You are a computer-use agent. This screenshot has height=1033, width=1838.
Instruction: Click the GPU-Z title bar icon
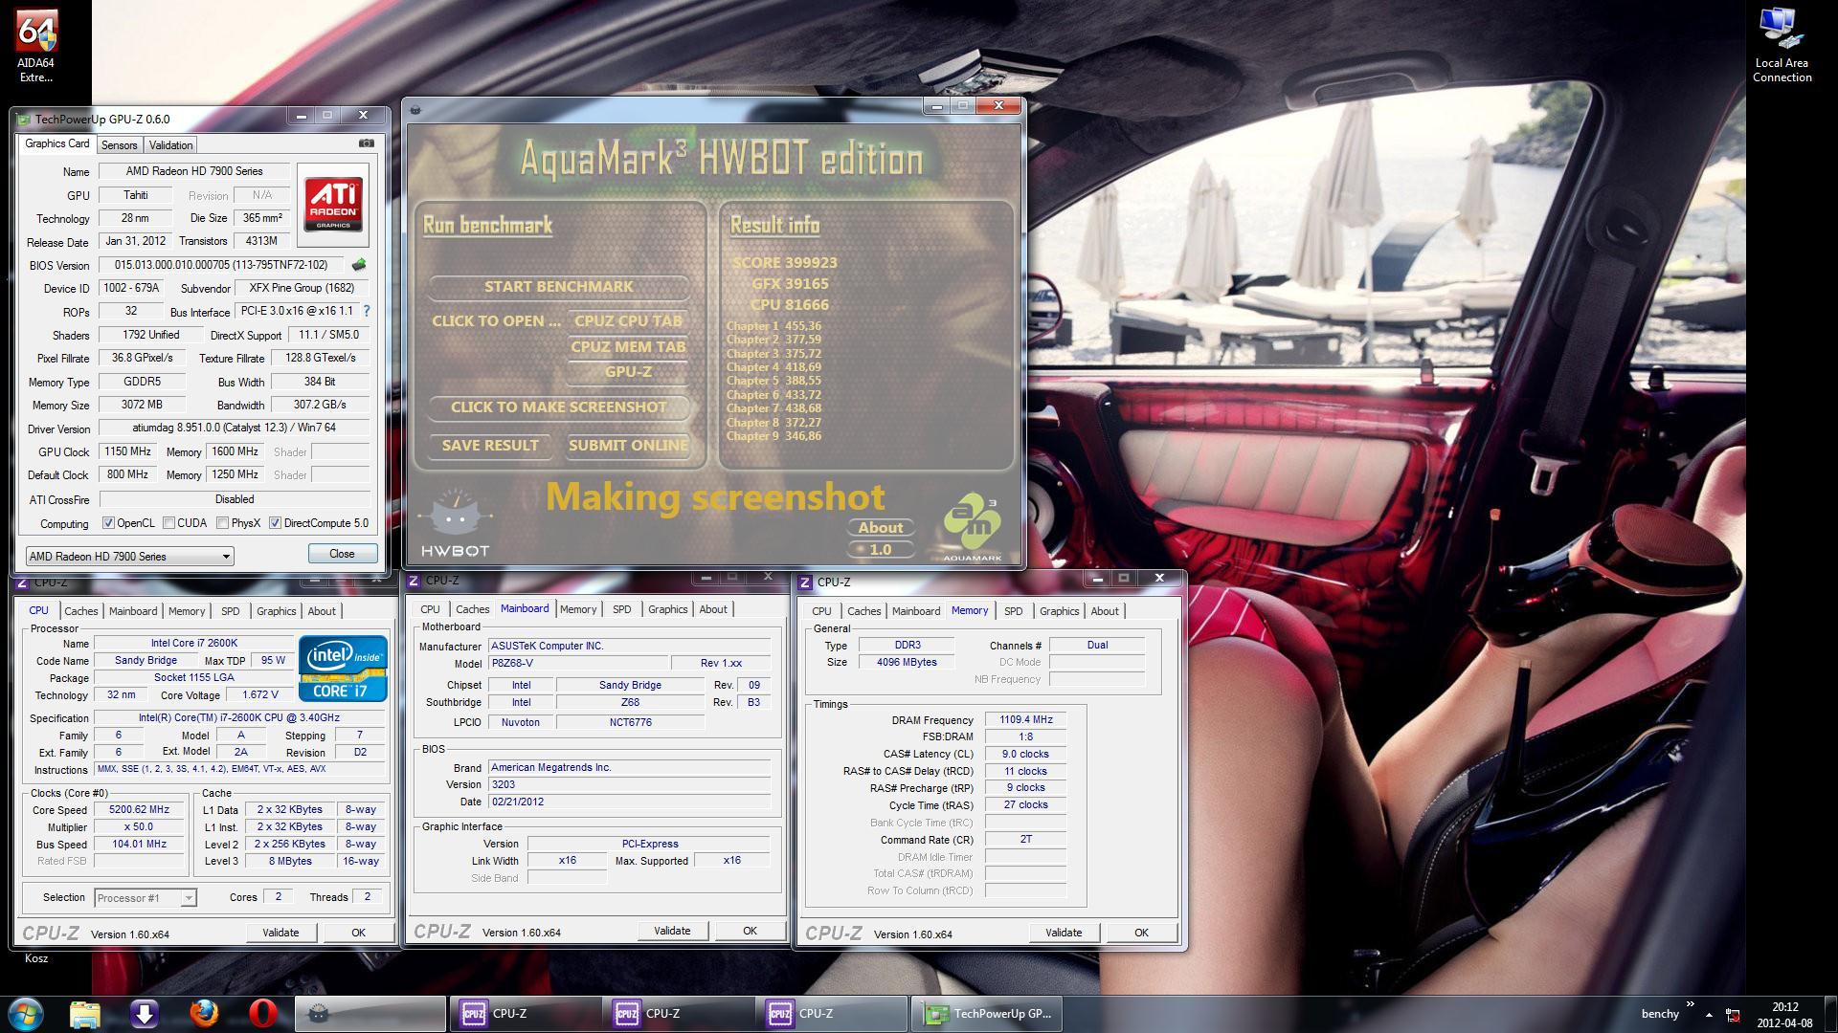24,119
